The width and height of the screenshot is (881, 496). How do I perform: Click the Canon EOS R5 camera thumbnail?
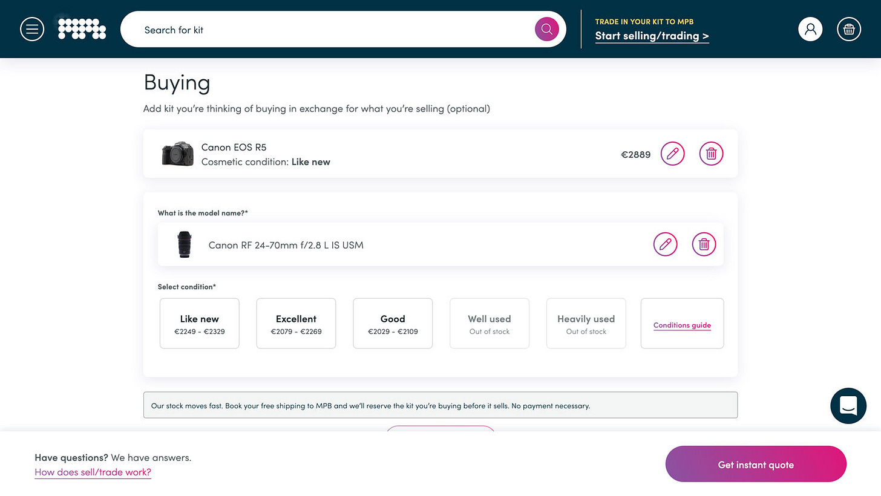coord(178,154)
